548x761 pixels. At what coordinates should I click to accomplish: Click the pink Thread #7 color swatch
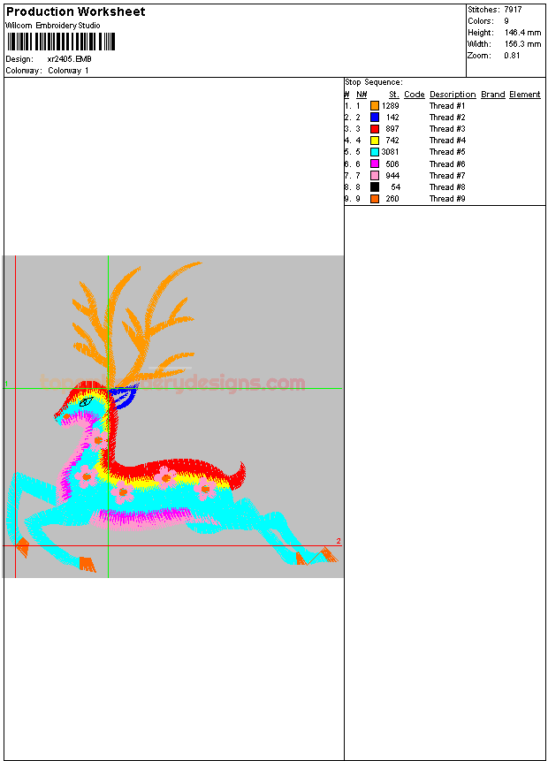375,176
